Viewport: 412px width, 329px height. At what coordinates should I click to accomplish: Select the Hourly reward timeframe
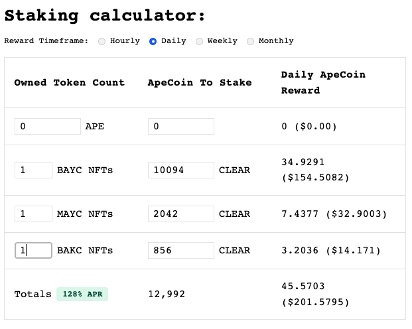click(102, 42)
